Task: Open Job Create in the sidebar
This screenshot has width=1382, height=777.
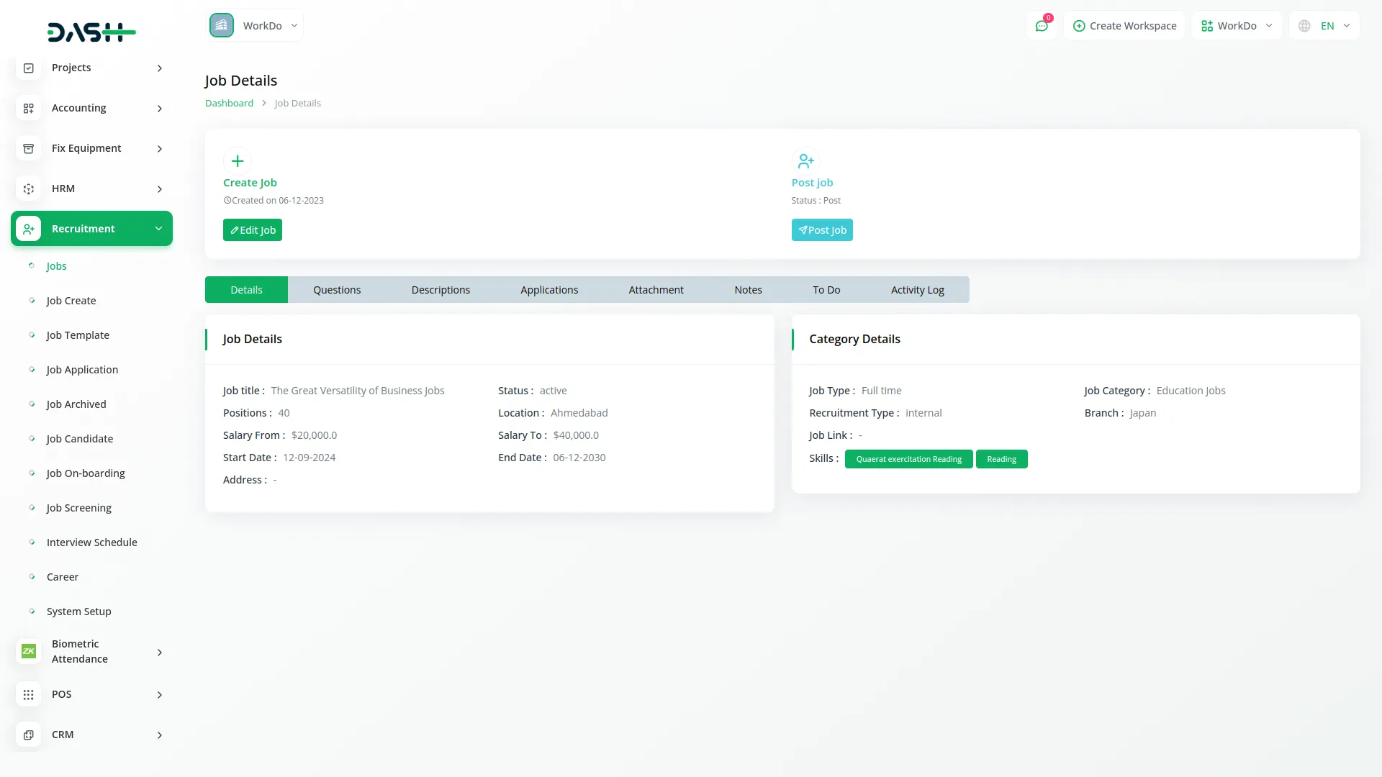Action: [x=71, y=301]
